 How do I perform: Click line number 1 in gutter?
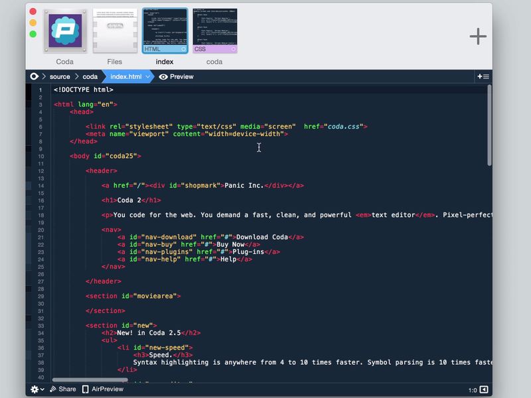(x=40, y=90)
